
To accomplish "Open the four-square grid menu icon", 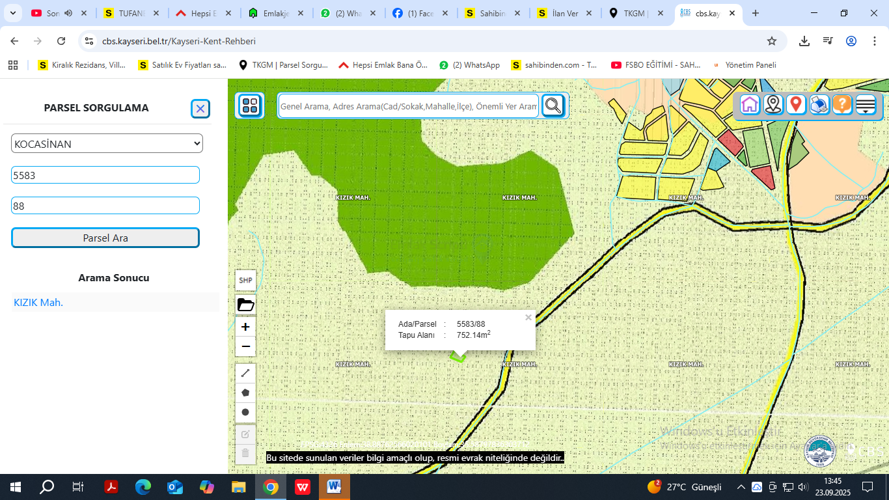I will click(x=250, y=105).
